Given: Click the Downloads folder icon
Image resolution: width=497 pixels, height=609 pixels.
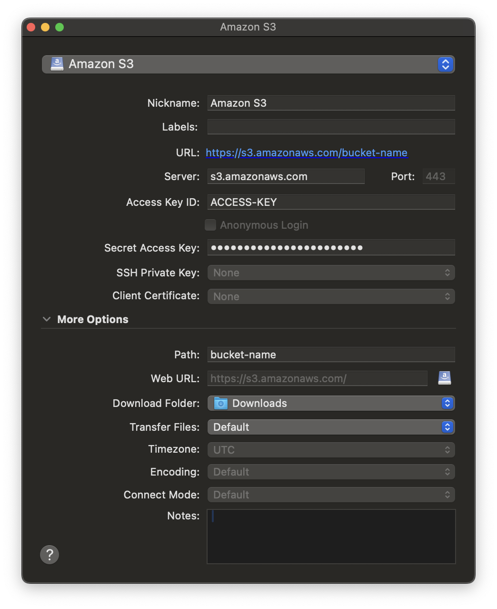Looking at the screenshot, I should click(x=221, y=403).
